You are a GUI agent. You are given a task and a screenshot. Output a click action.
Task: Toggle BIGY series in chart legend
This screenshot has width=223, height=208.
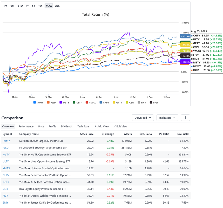tap(154, 103)
